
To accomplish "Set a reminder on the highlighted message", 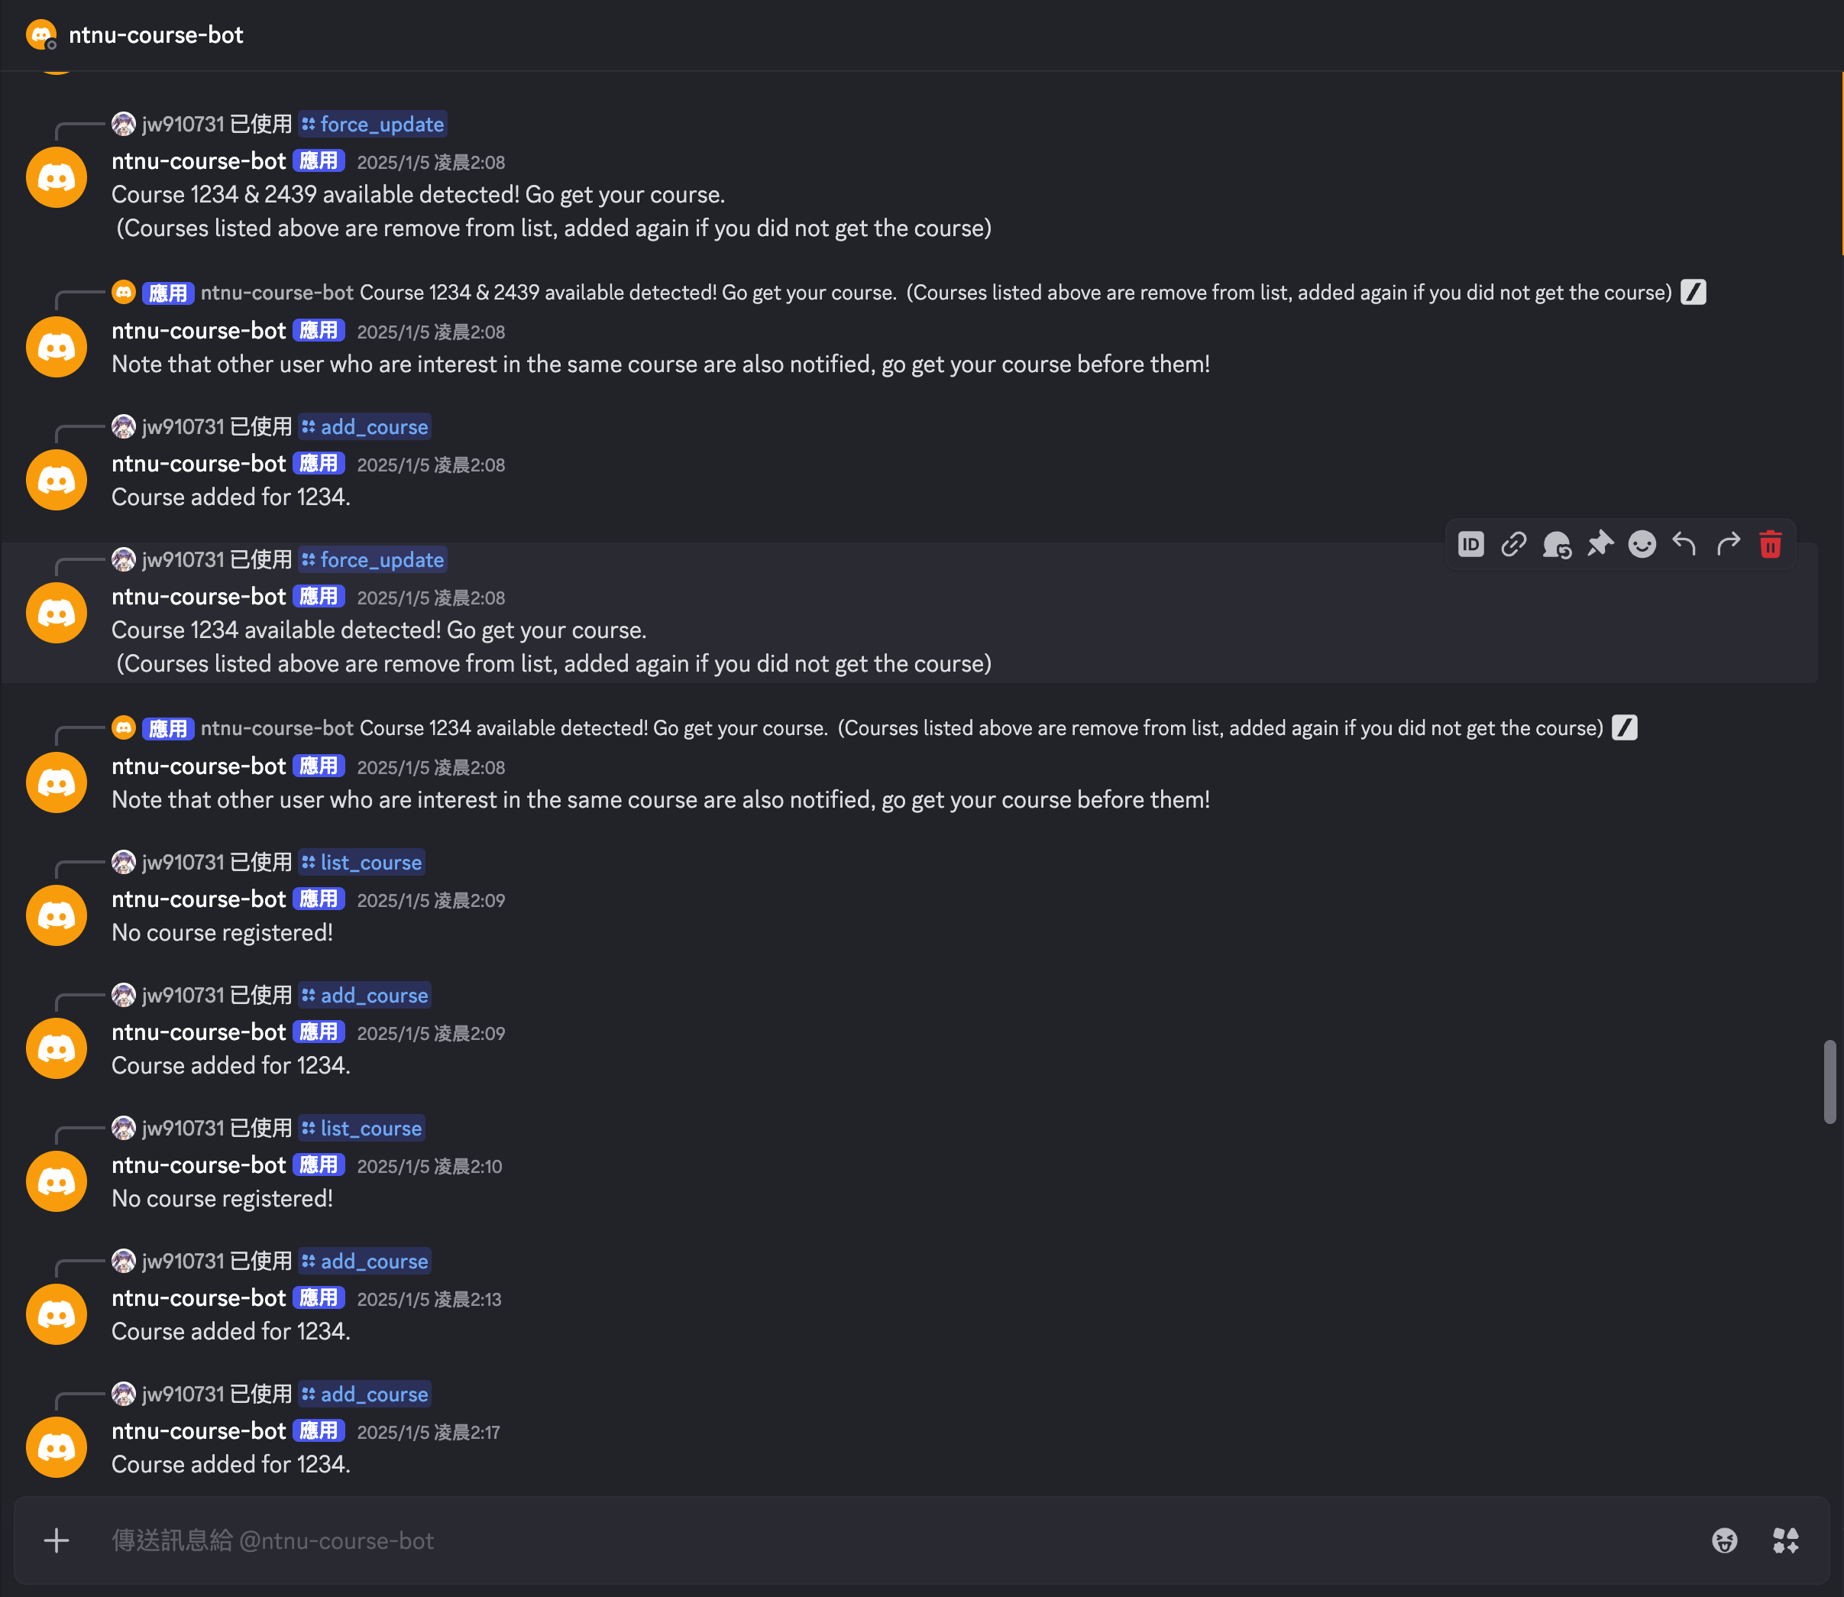I will (1556, 545).
